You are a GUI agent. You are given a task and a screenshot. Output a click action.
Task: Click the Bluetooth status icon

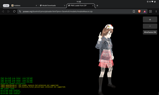(150, 2)
